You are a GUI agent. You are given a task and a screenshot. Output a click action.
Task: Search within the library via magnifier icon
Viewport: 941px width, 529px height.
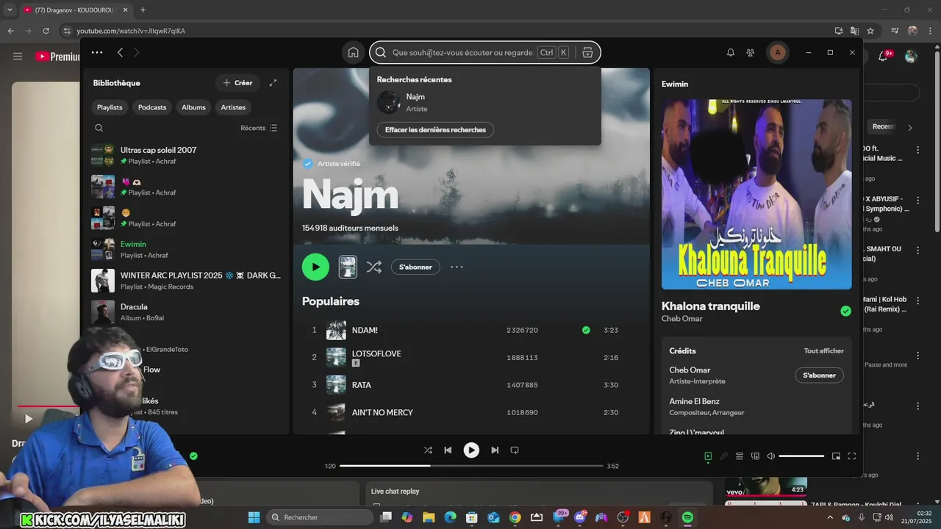coord(99,128)
